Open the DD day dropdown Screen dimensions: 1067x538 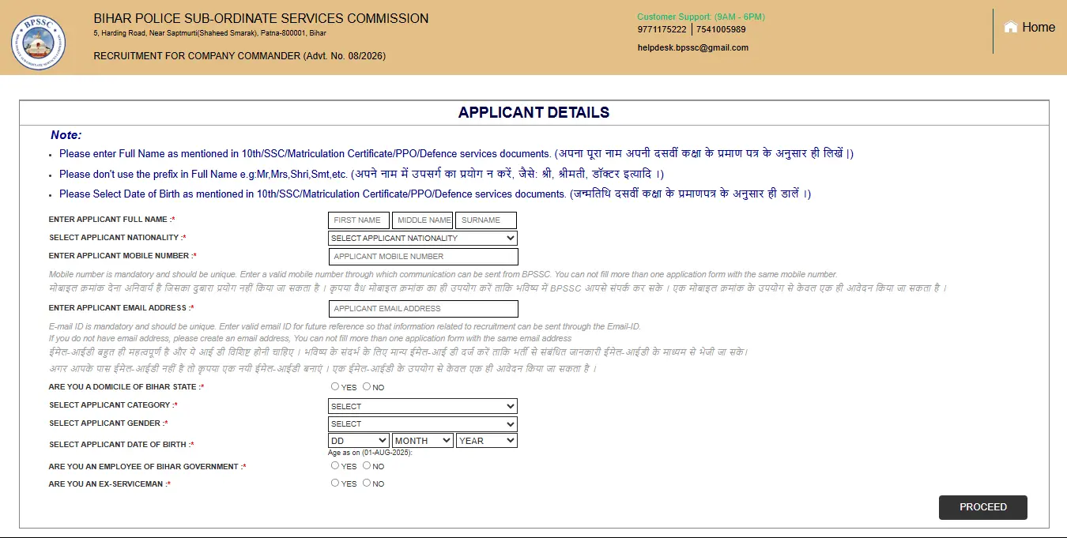click(x=359, y=440)
